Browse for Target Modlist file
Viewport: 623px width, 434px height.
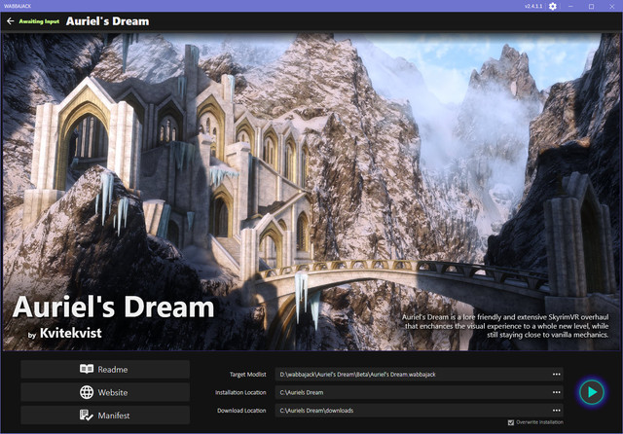[x=556, y=375]
